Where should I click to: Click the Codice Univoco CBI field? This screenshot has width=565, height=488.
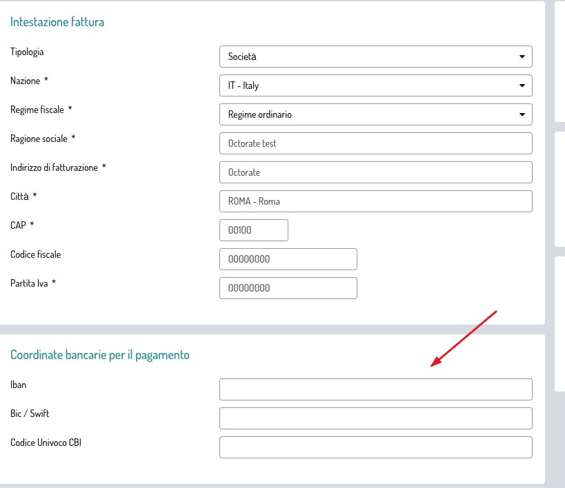375,447
